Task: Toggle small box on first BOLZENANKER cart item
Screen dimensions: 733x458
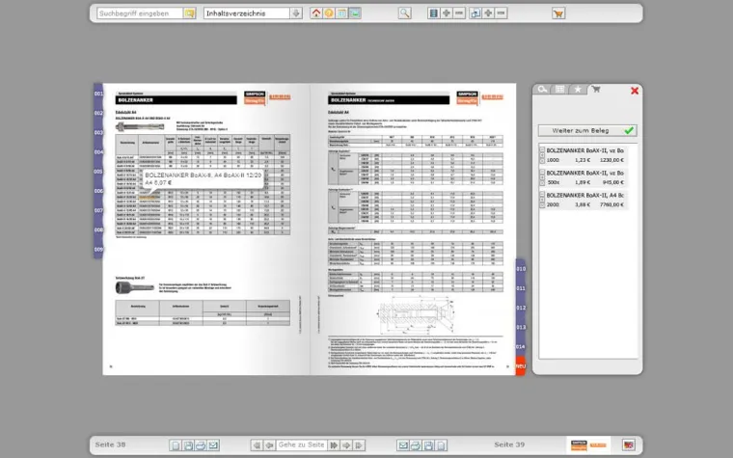Action: 542,150
